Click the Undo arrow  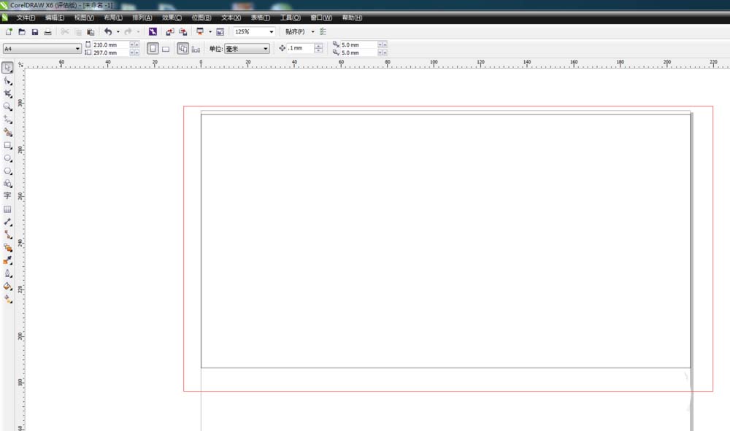108,32
